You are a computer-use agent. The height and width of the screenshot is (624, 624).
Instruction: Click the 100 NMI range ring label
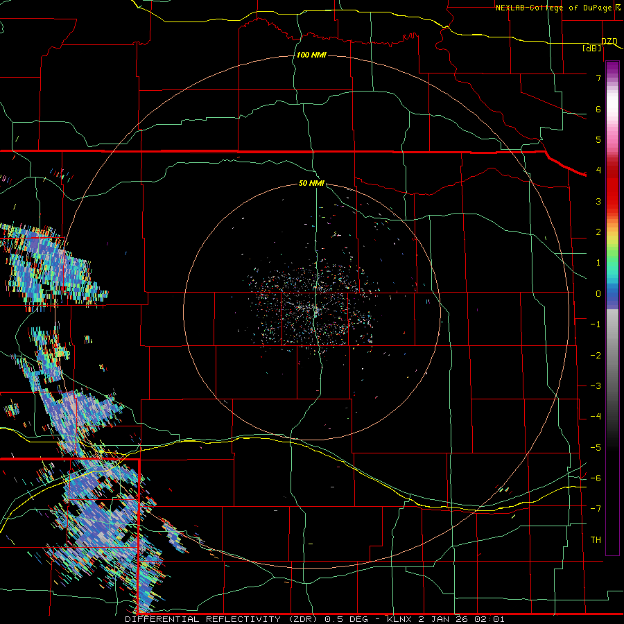point(311,55)
